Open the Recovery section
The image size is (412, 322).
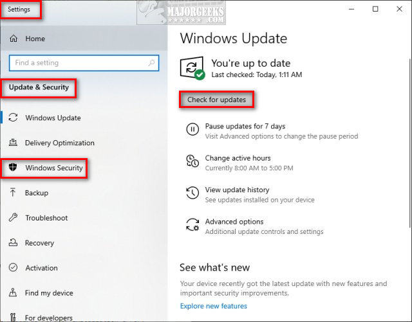tap(84, 243)
